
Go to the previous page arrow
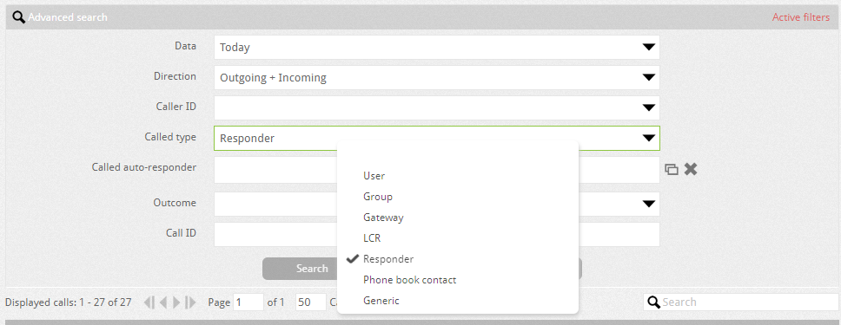tap(163, 302)
